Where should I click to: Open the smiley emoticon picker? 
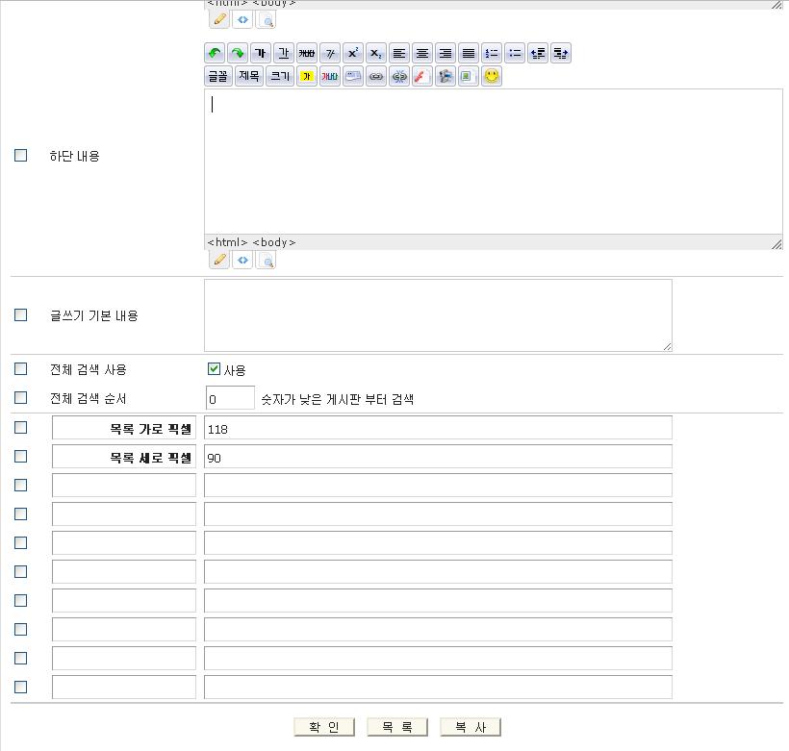click(x=492, y=77)
